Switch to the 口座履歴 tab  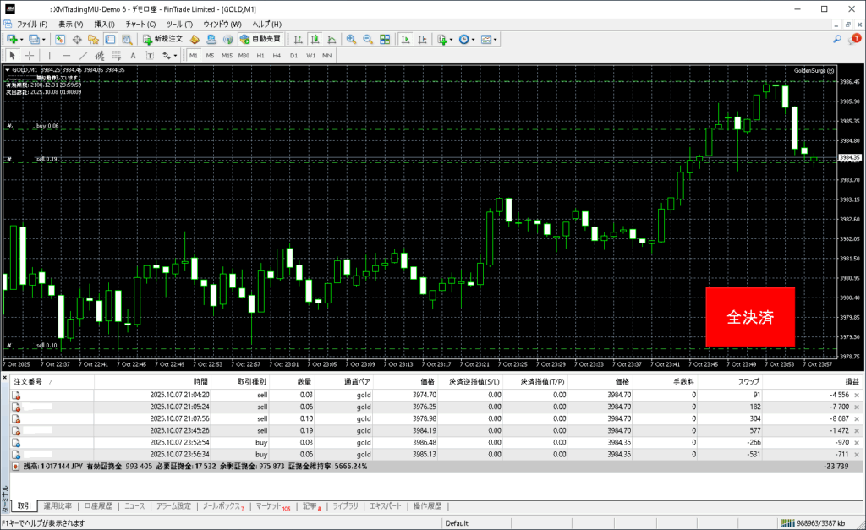point(98,506)
